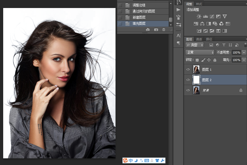Click the lock all padlock icon
Image resolution: width=247 pixels, height=165 pixels.
point(215,60)
